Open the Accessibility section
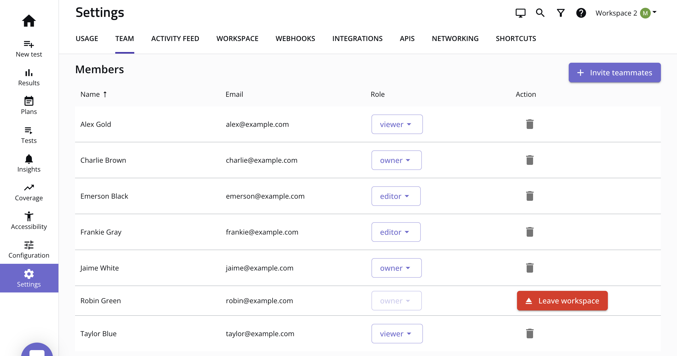Viewport: 677px width, 356px height. (x=29, y=221)
